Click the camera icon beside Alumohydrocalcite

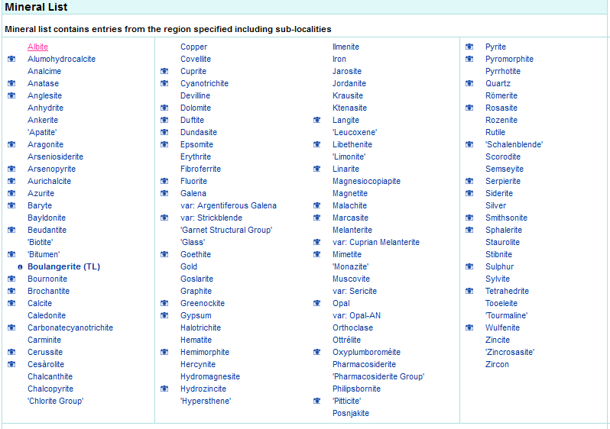point(11,60)
